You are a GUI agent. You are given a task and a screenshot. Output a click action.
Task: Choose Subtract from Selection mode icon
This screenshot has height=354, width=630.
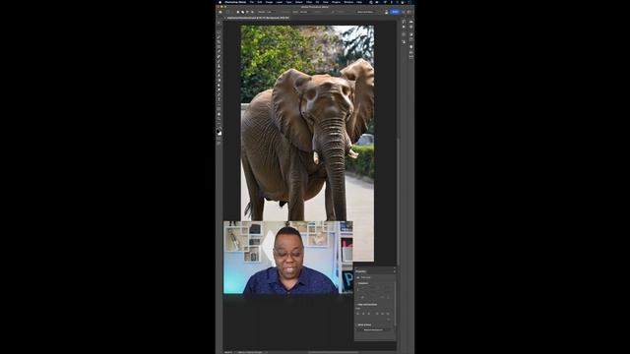point(247,12)
